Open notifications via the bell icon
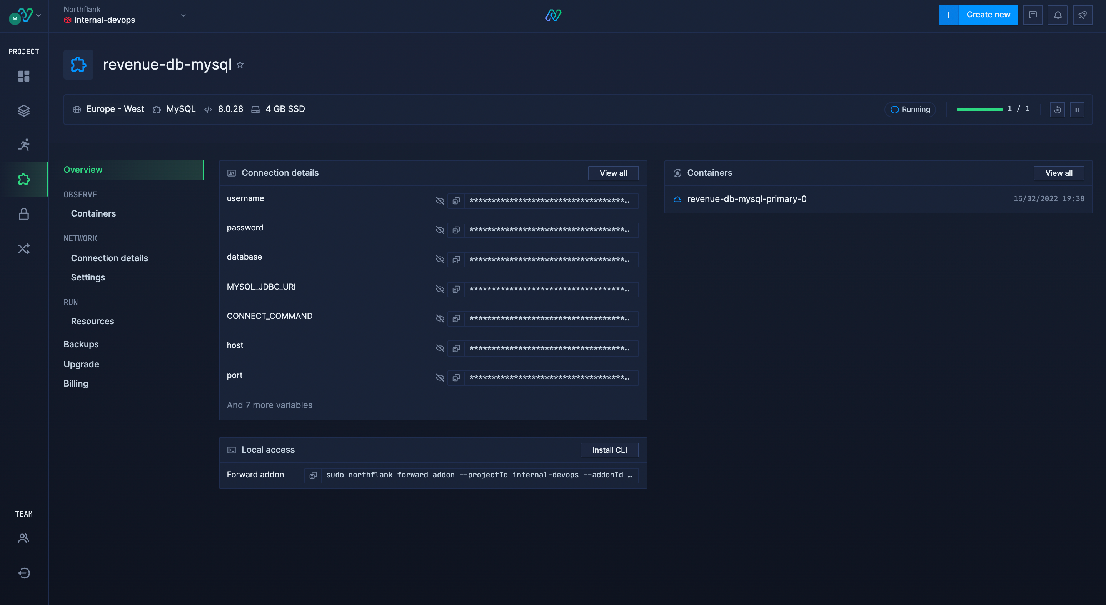Image resolution: width=1106 pixels, height=605 pixels. coord(1058,15)
